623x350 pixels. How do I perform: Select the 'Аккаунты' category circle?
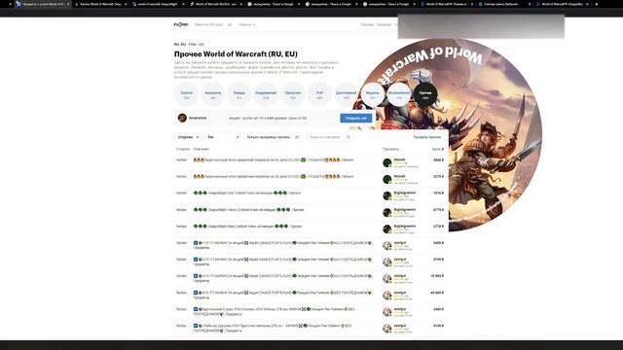[213, 94]
